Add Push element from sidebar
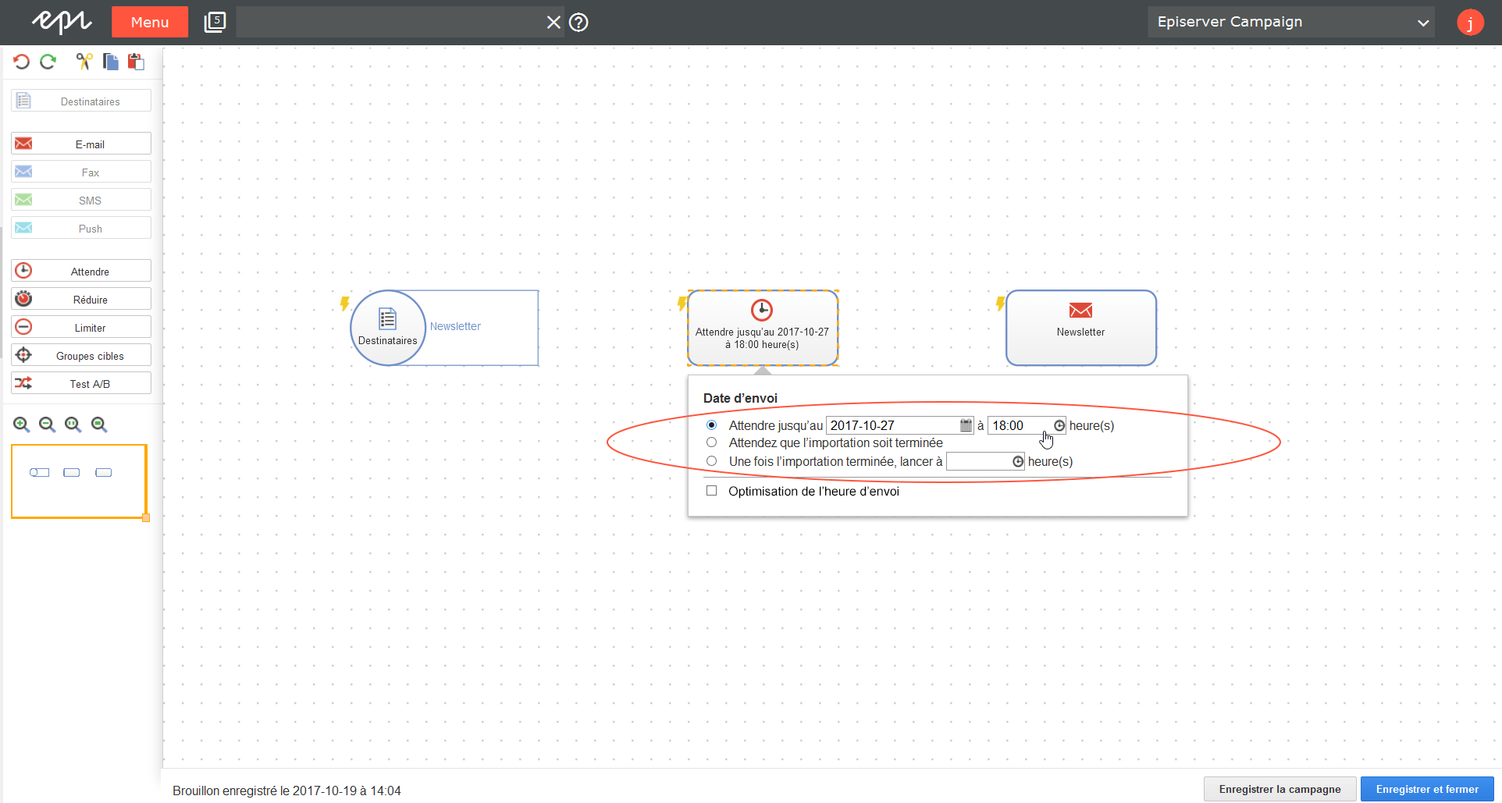 coord(81,228)
